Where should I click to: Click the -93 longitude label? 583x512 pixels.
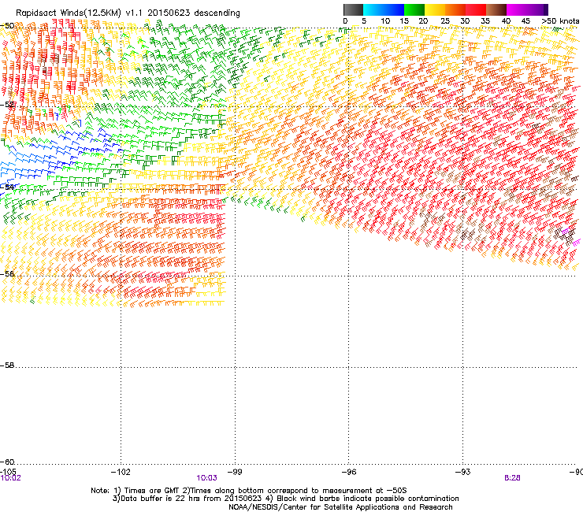click(x=463, y=472)
